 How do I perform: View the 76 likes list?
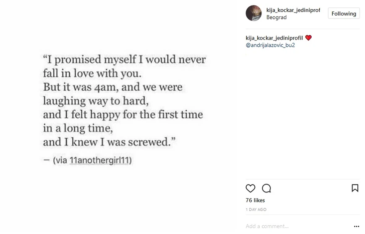coord(255,200)
